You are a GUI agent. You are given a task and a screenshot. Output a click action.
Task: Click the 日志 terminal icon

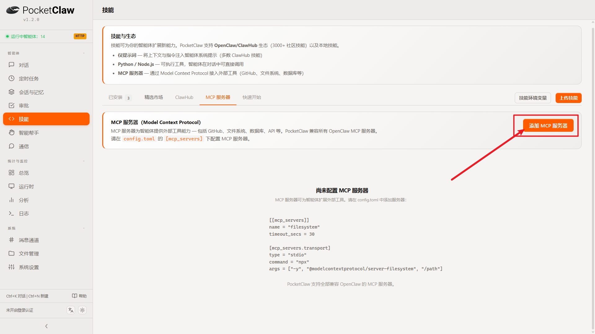click(11, 213)
